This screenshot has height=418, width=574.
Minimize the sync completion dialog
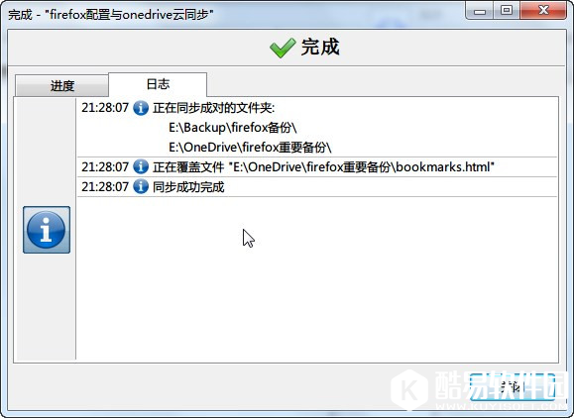tap(479, 11)
